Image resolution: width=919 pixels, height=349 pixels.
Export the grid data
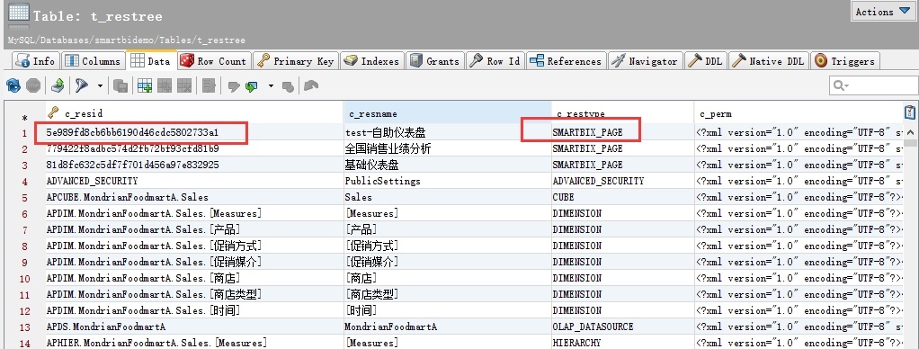click(x=57, y=86)
